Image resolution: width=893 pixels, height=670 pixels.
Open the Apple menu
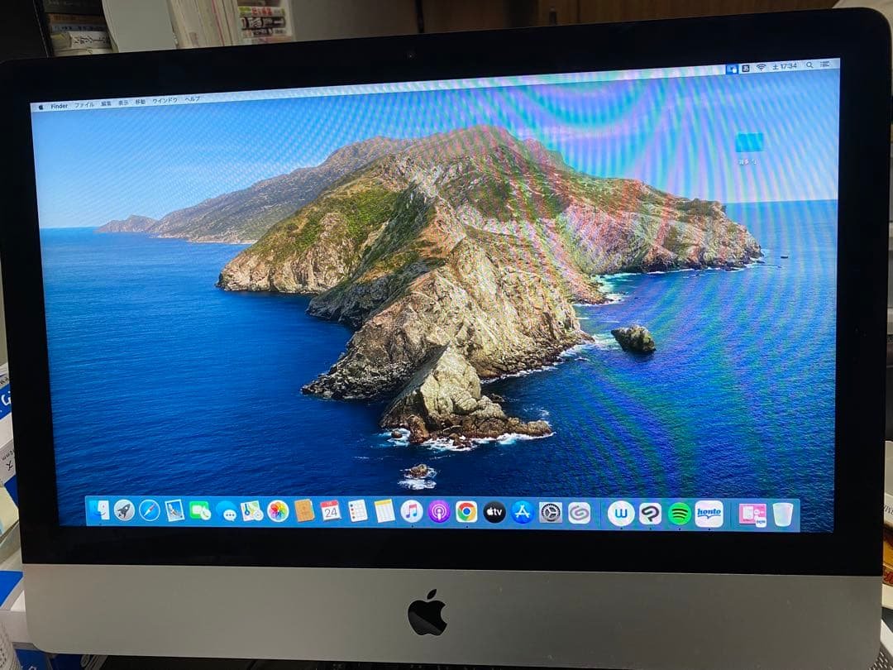tap(41, 107)
